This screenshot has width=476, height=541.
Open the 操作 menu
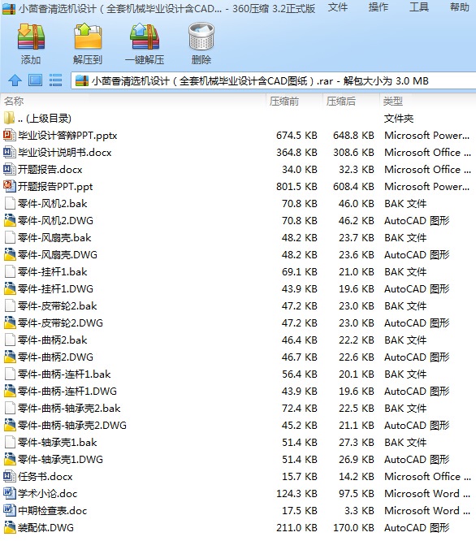tap(378, 7)
